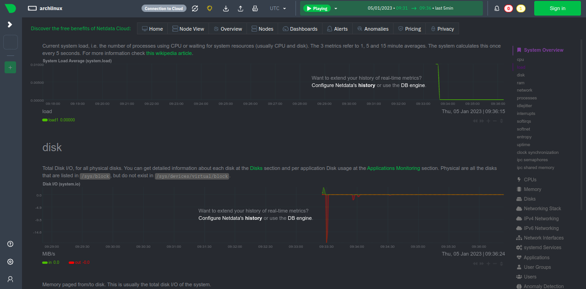Toggle the load1 legend series
The width and height of the screenshot is (586, 289).
tap(58, 120)
